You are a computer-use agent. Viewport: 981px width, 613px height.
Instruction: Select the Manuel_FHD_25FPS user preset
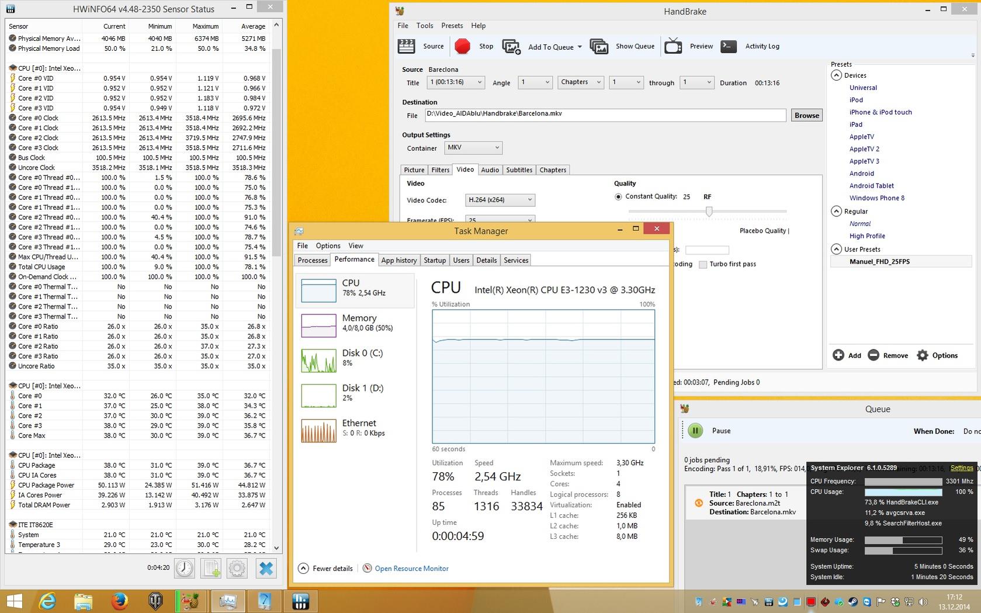point(879,262)
